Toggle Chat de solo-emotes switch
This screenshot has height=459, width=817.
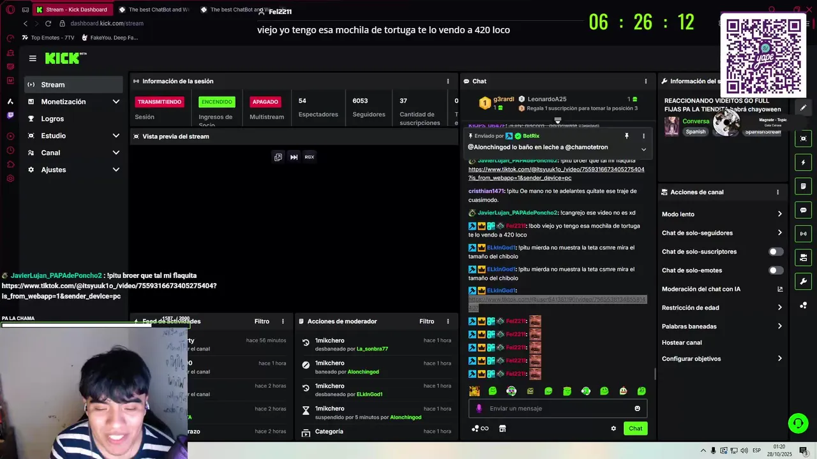tap(776, 270)
